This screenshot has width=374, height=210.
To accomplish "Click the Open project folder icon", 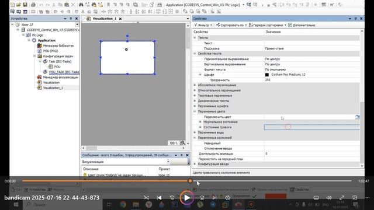I will pyautogui.click(x=19, y=5).
